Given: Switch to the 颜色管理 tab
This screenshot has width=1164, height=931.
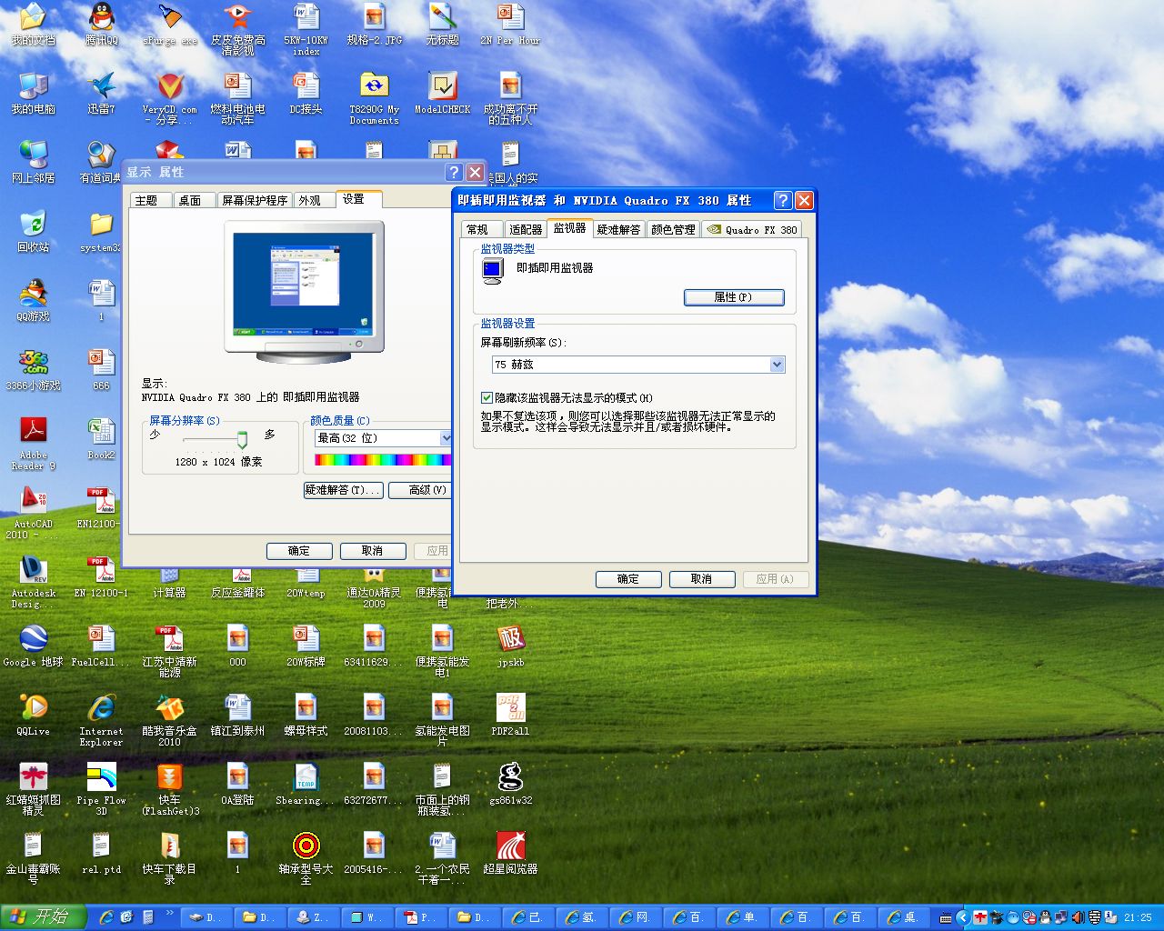Looking at the screenshot, I should (x=673, y=229).
